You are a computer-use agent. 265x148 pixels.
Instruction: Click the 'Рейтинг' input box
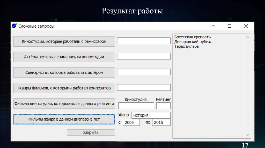[x=163, y=106]
